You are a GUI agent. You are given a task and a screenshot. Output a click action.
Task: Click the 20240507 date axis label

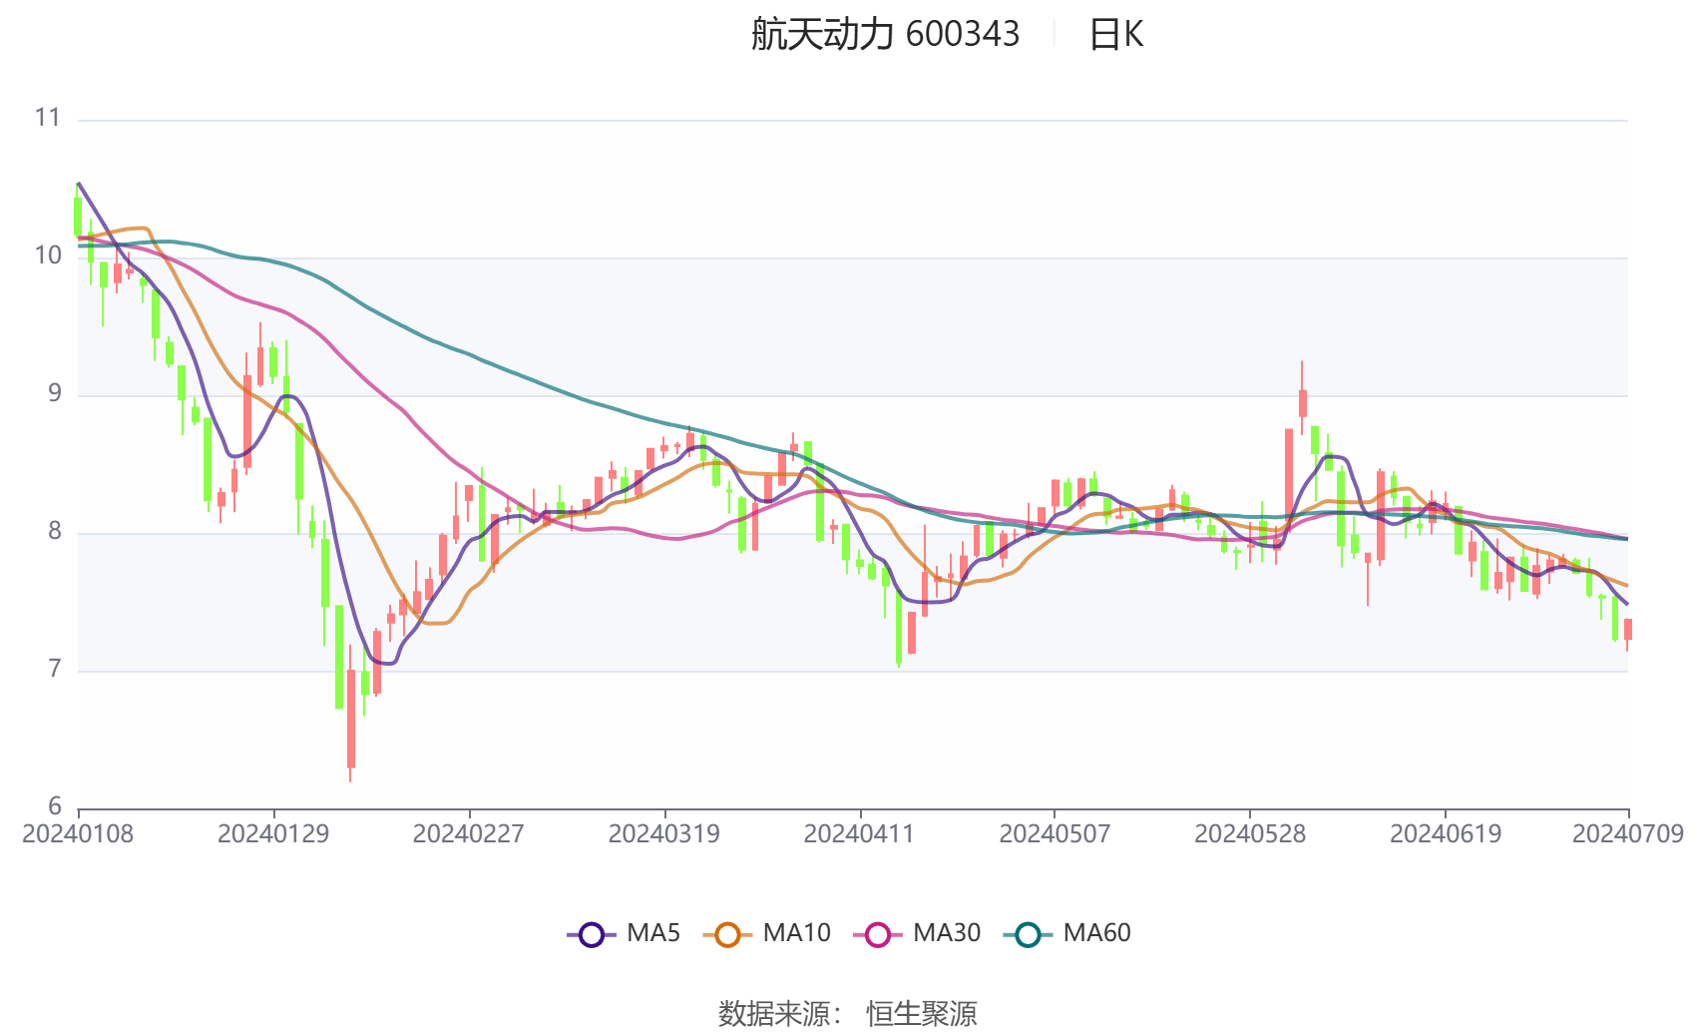1055,833
